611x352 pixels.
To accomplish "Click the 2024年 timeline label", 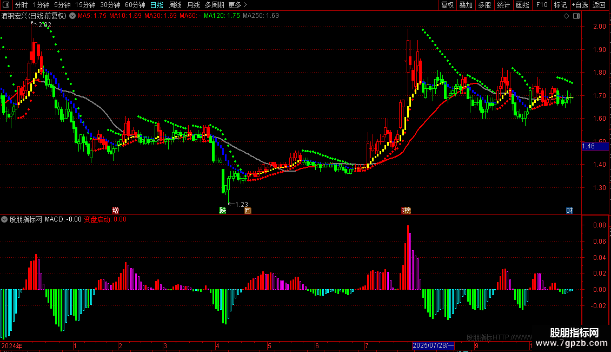I will (x=12, y=346).
